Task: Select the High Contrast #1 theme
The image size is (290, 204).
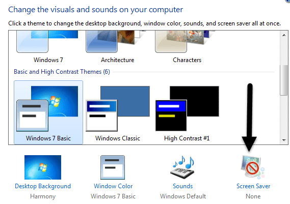Action: click(187, 112)
